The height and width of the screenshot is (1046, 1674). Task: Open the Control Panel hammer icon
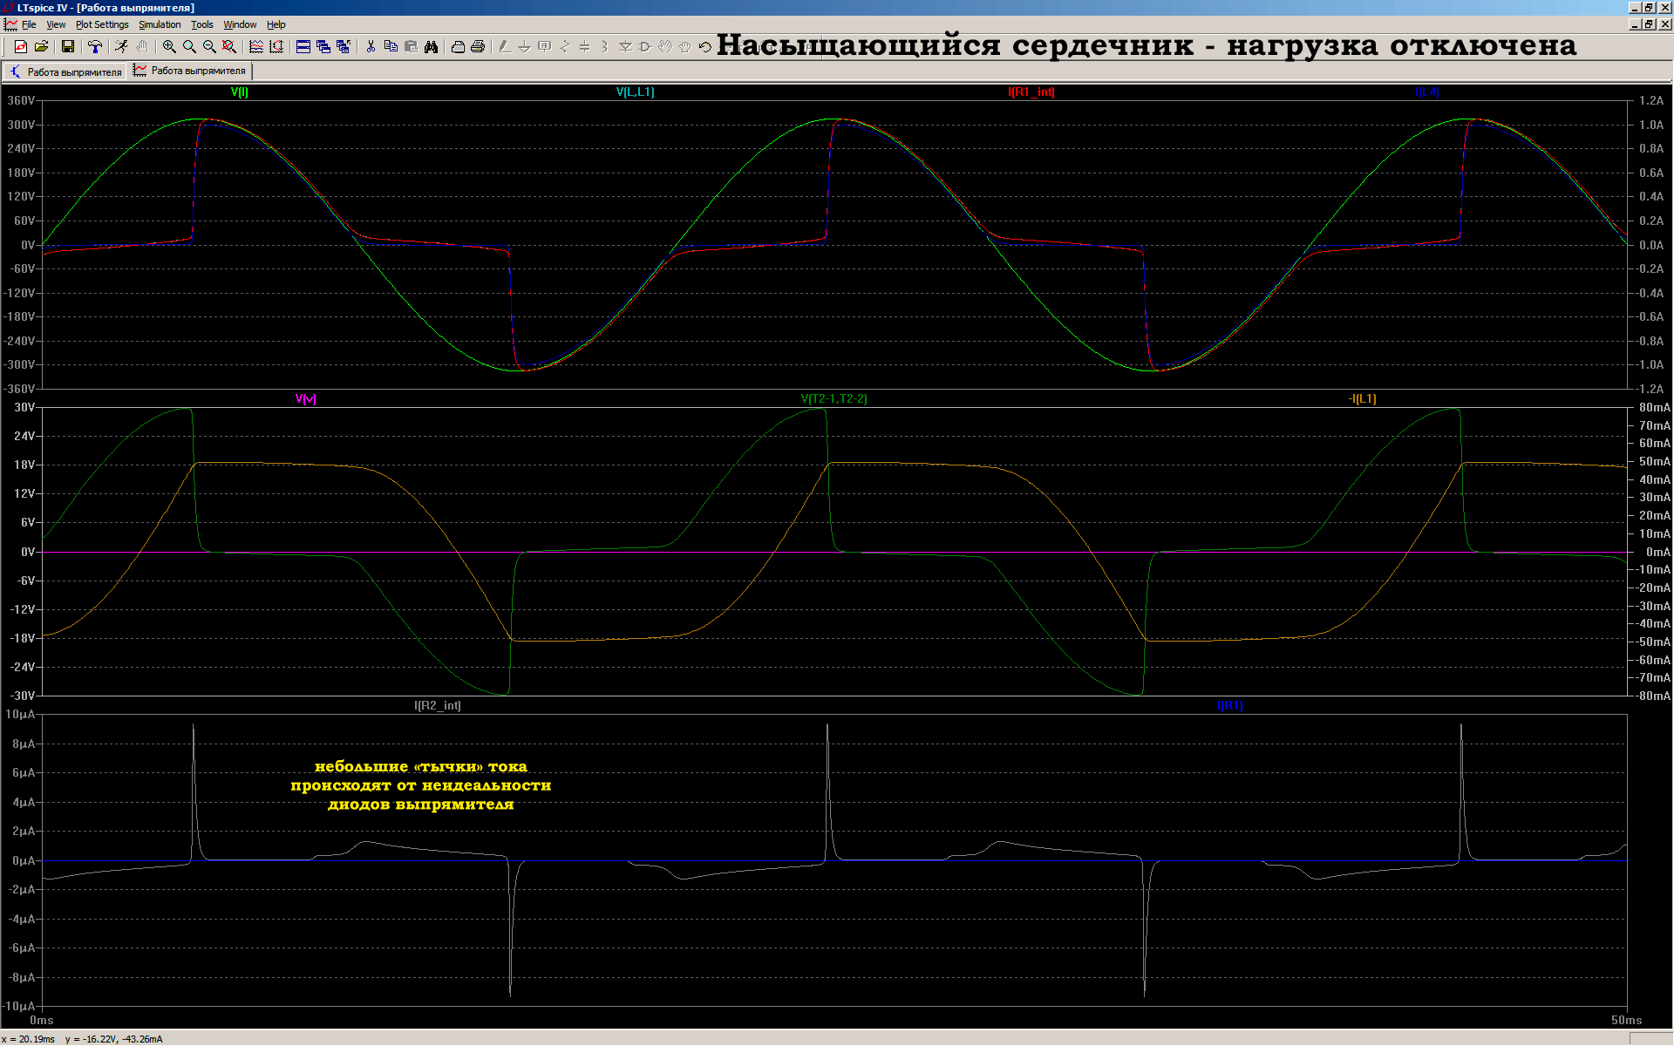(x=94, y=47)
